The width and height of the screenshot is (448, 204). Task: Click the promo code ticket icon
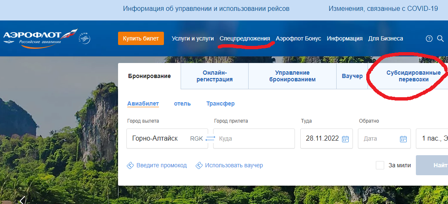(130, 166)
